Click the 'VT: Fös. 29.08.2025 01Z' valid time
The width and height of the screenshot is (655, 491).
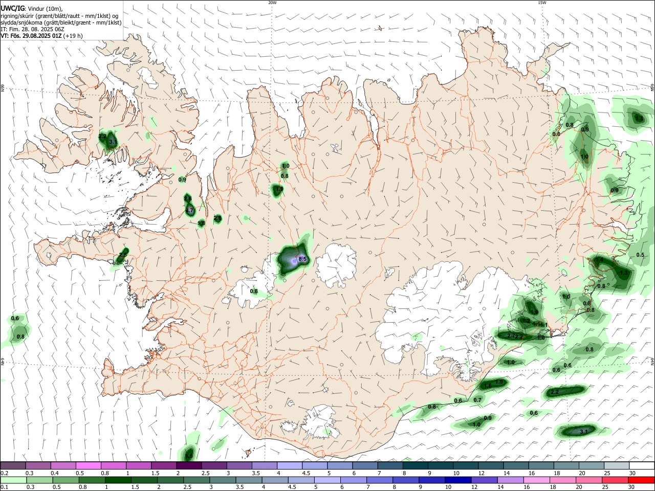click(x=31, y=36)
